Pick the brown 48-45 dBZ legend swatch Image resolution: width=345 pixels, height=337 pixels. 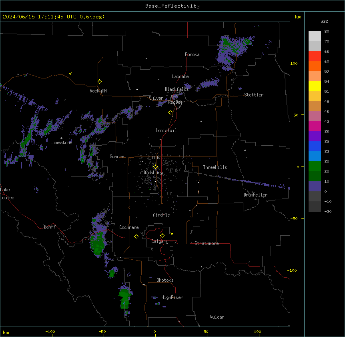point(315,106)
